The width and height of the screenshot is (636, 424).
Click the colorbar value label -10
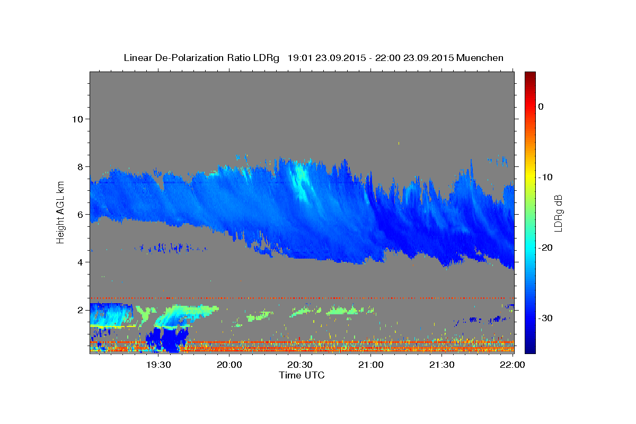(x=546, y=177)
